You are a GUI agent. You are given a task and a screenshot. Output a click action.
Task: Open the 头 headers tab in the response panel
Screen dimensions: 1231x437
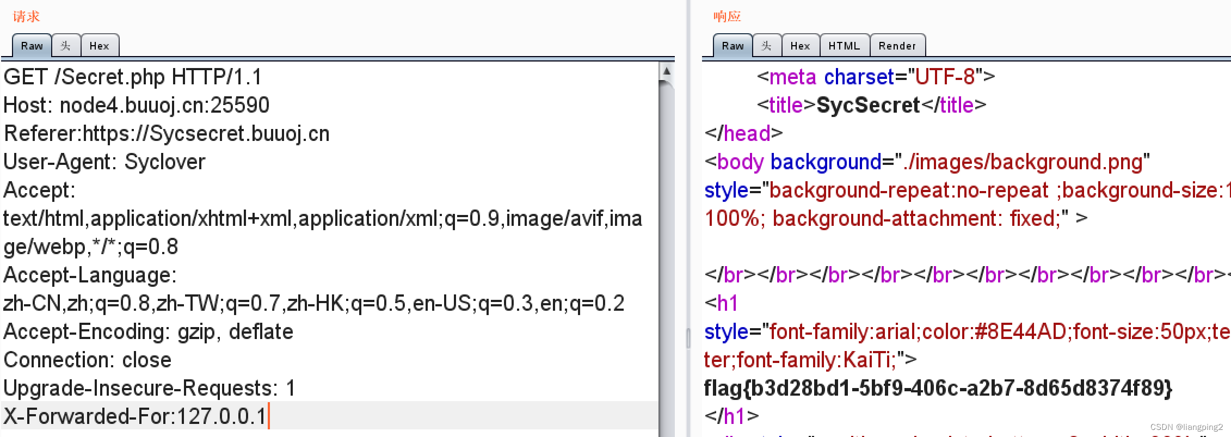click(x=767, y=46)
